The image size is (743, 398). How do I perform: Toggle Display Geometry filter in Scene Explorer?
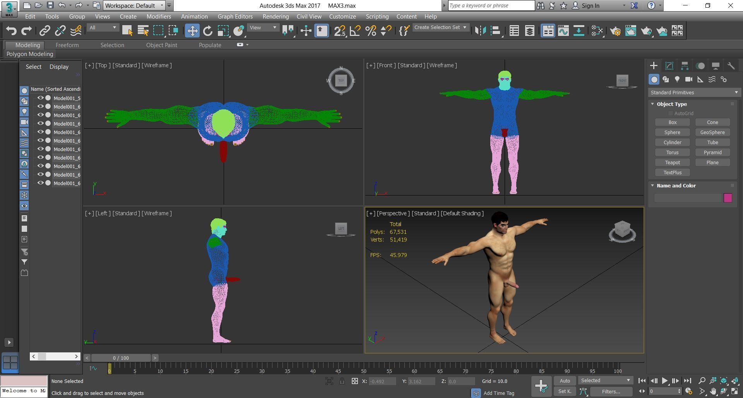coord(24,90)
